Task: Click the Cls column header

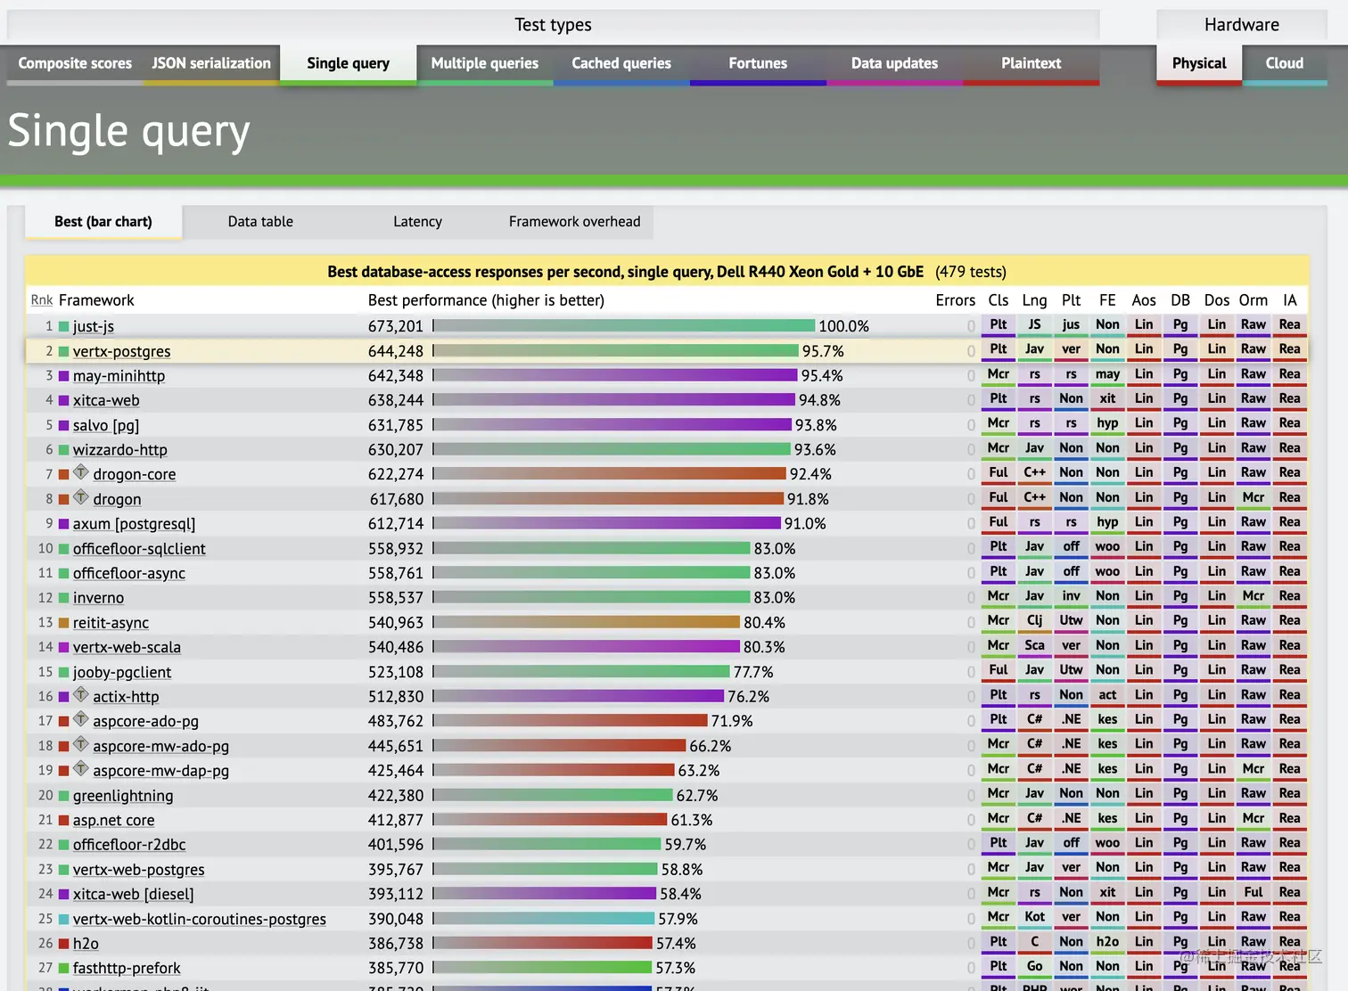Action: click(x=999, y=300)
